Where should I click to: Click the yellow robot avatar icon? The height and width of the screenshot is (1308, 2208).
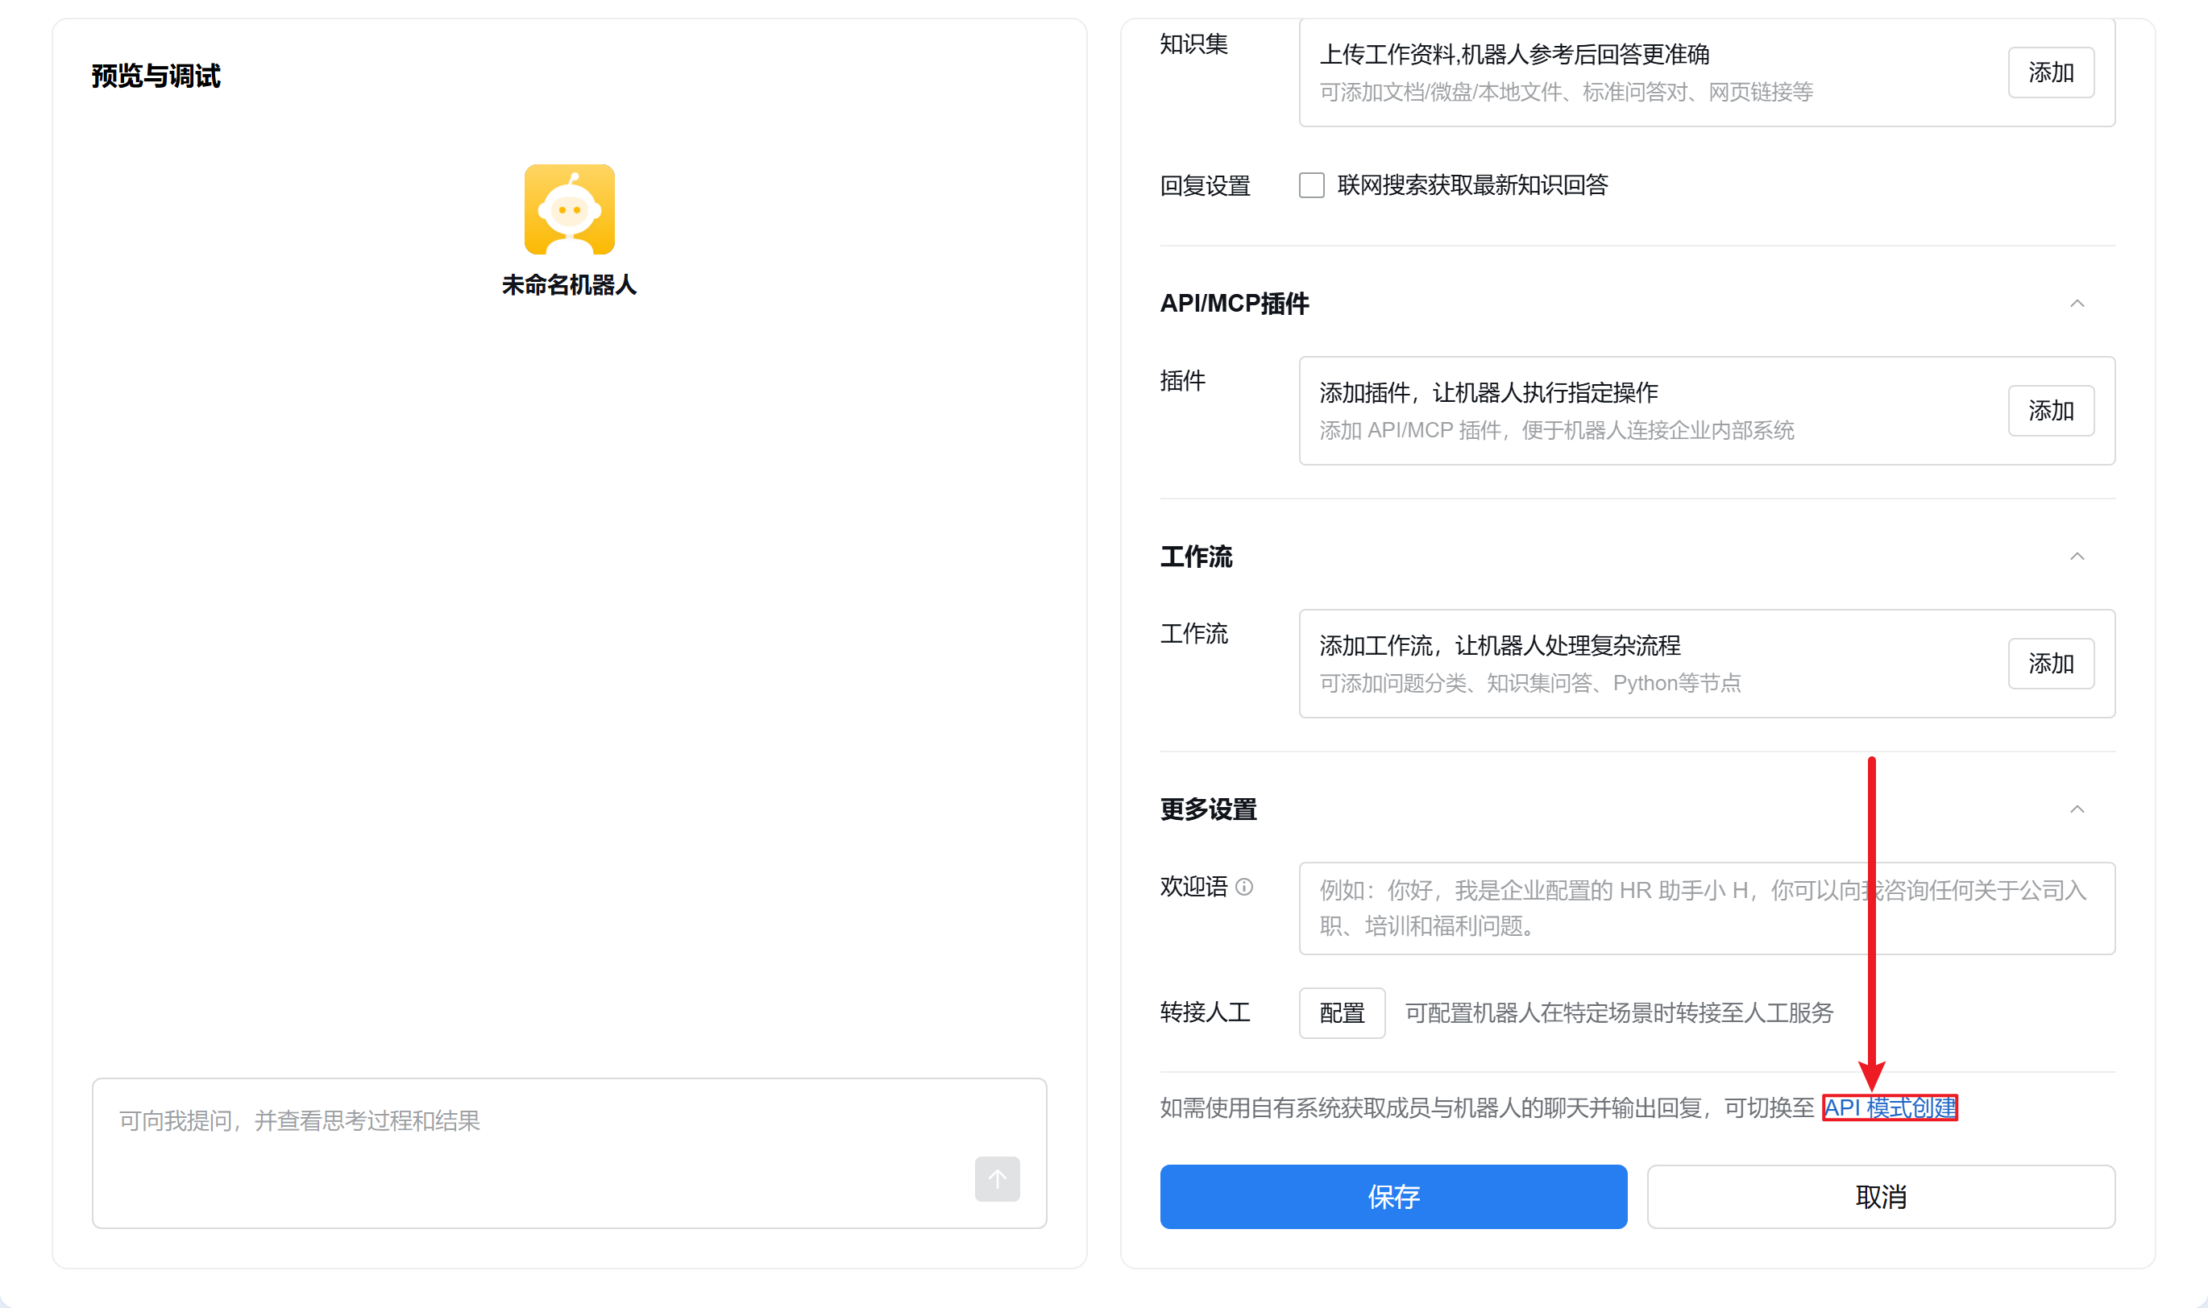pos(569,209)
